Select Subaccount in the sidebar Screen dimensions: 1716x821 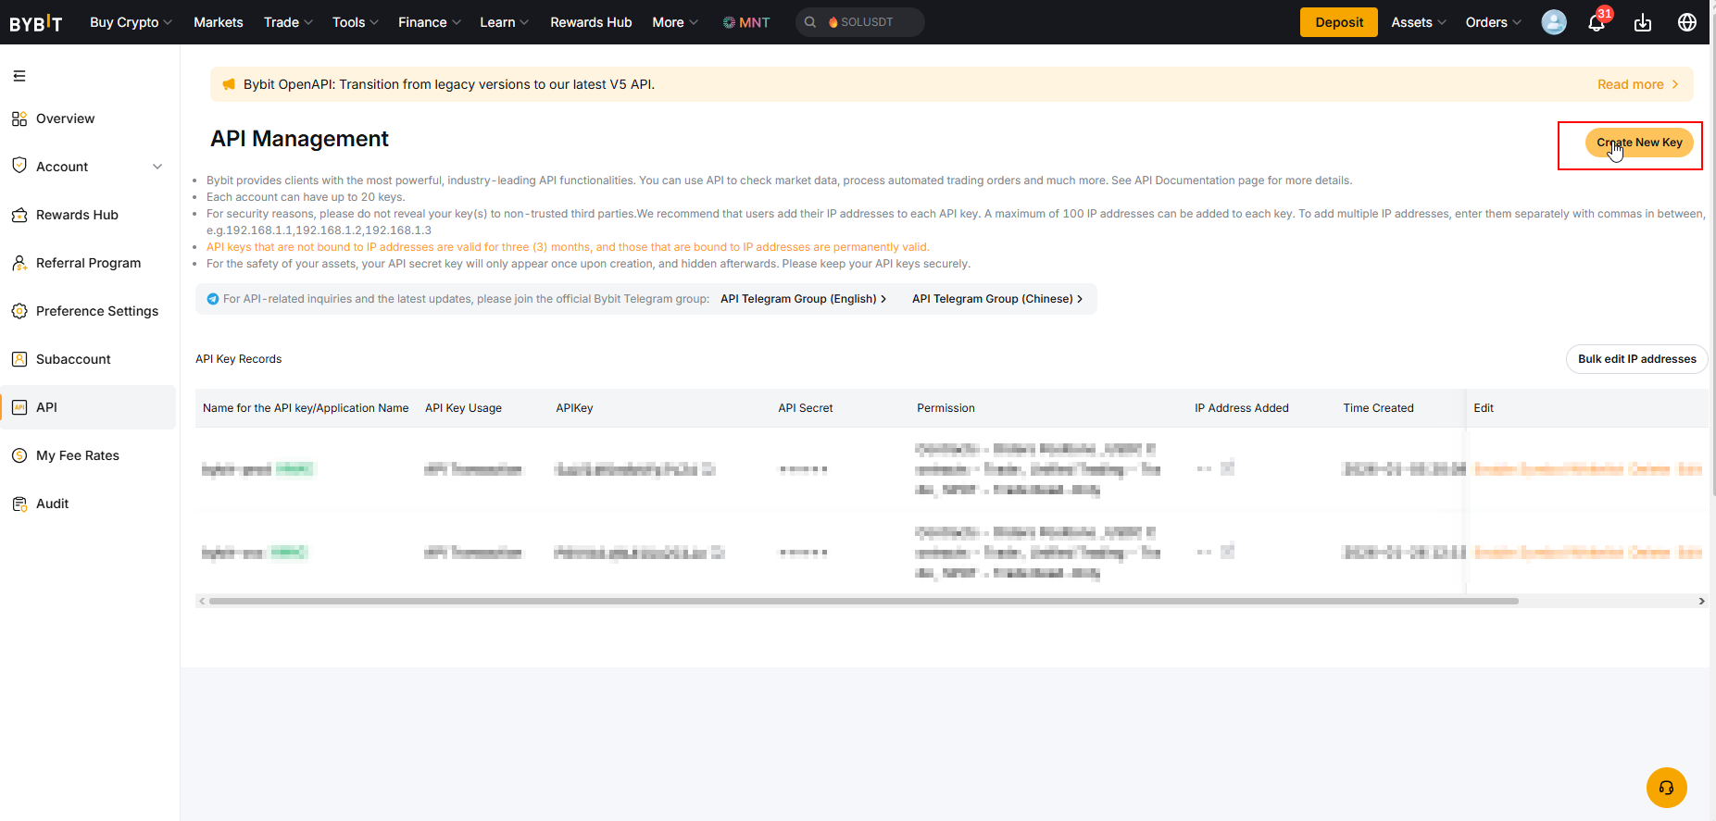point(73,359)
